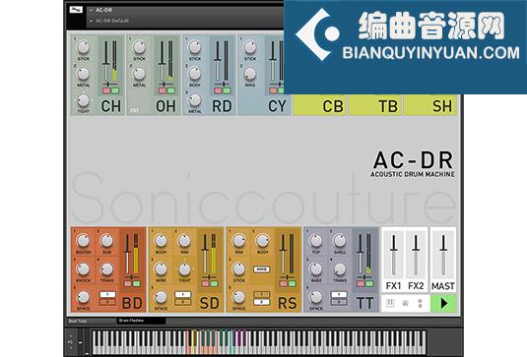Click the CH Stick knob

point(83,47)
